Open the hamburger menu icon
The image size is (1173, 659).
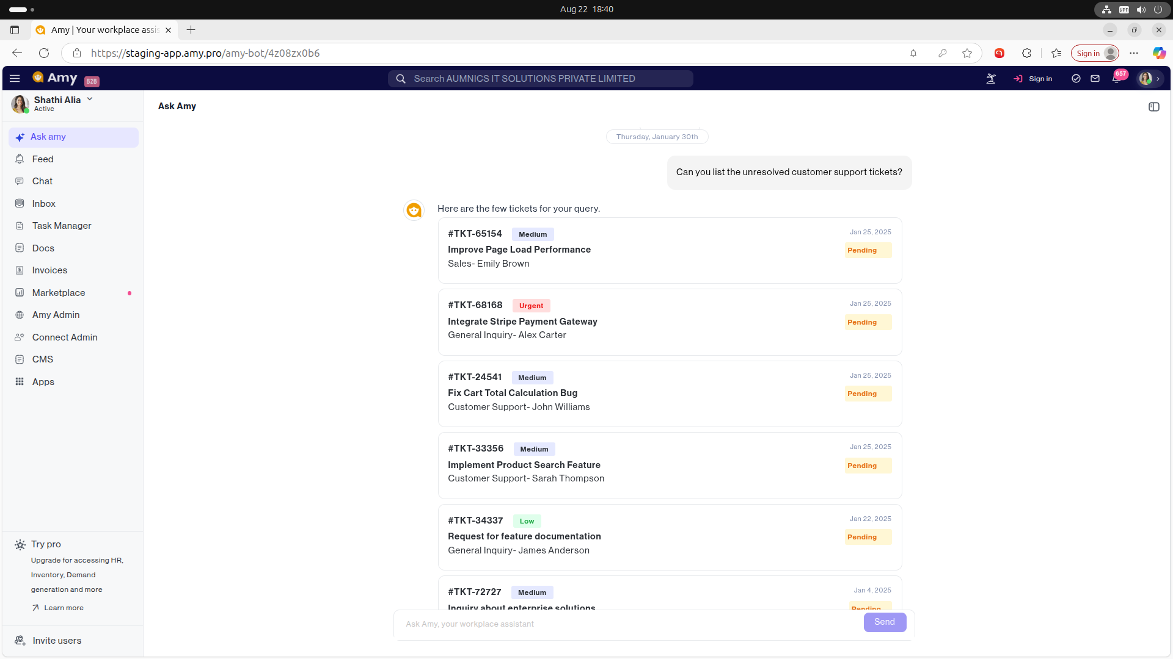point(15,79)
